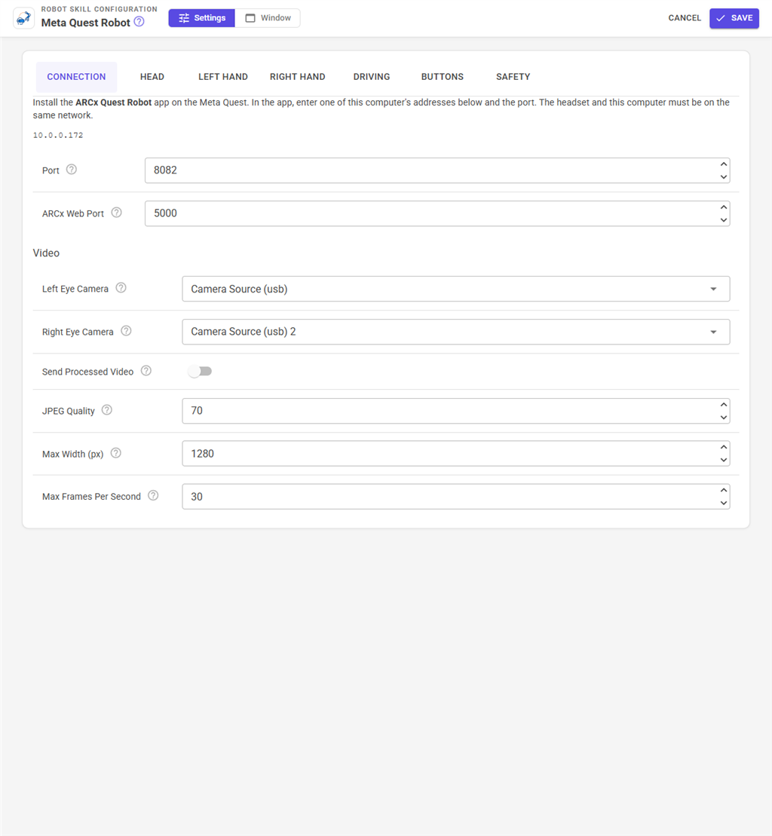Select the Connection tab

[76, 77]
